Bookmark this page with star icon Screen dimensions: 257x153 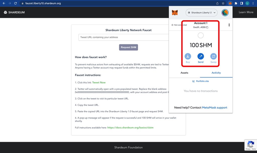(x=223, y=3)
